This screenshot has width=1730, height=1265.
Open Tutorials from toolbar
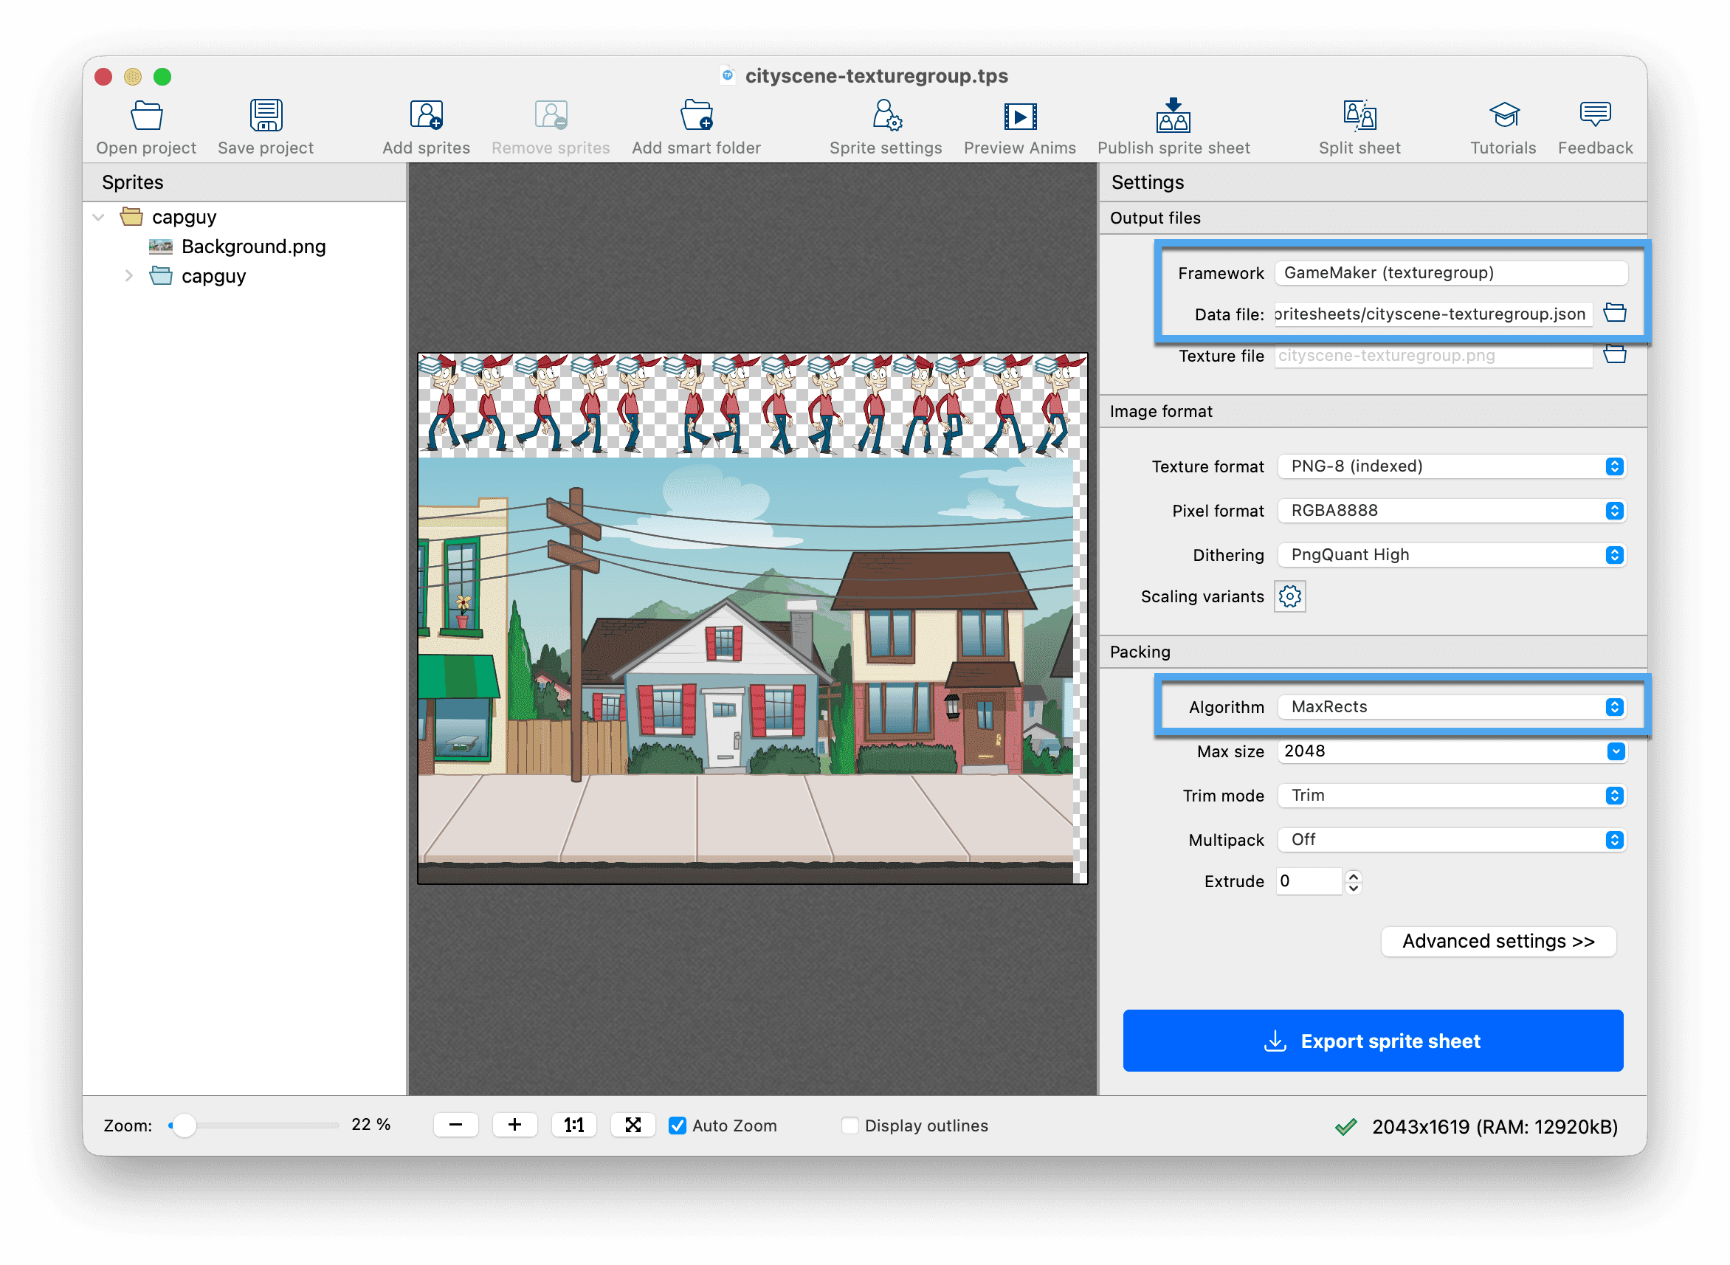[x=1503, y=116]
